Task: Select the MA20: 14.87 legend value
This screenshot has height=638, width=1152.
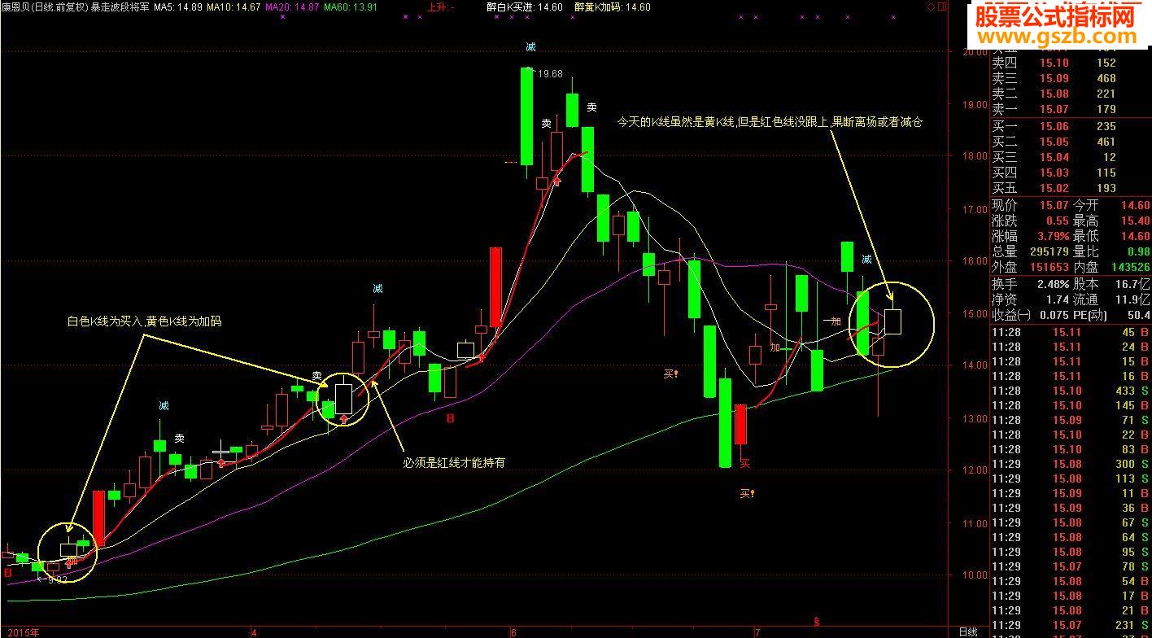Action: click(x=292, y=7)
